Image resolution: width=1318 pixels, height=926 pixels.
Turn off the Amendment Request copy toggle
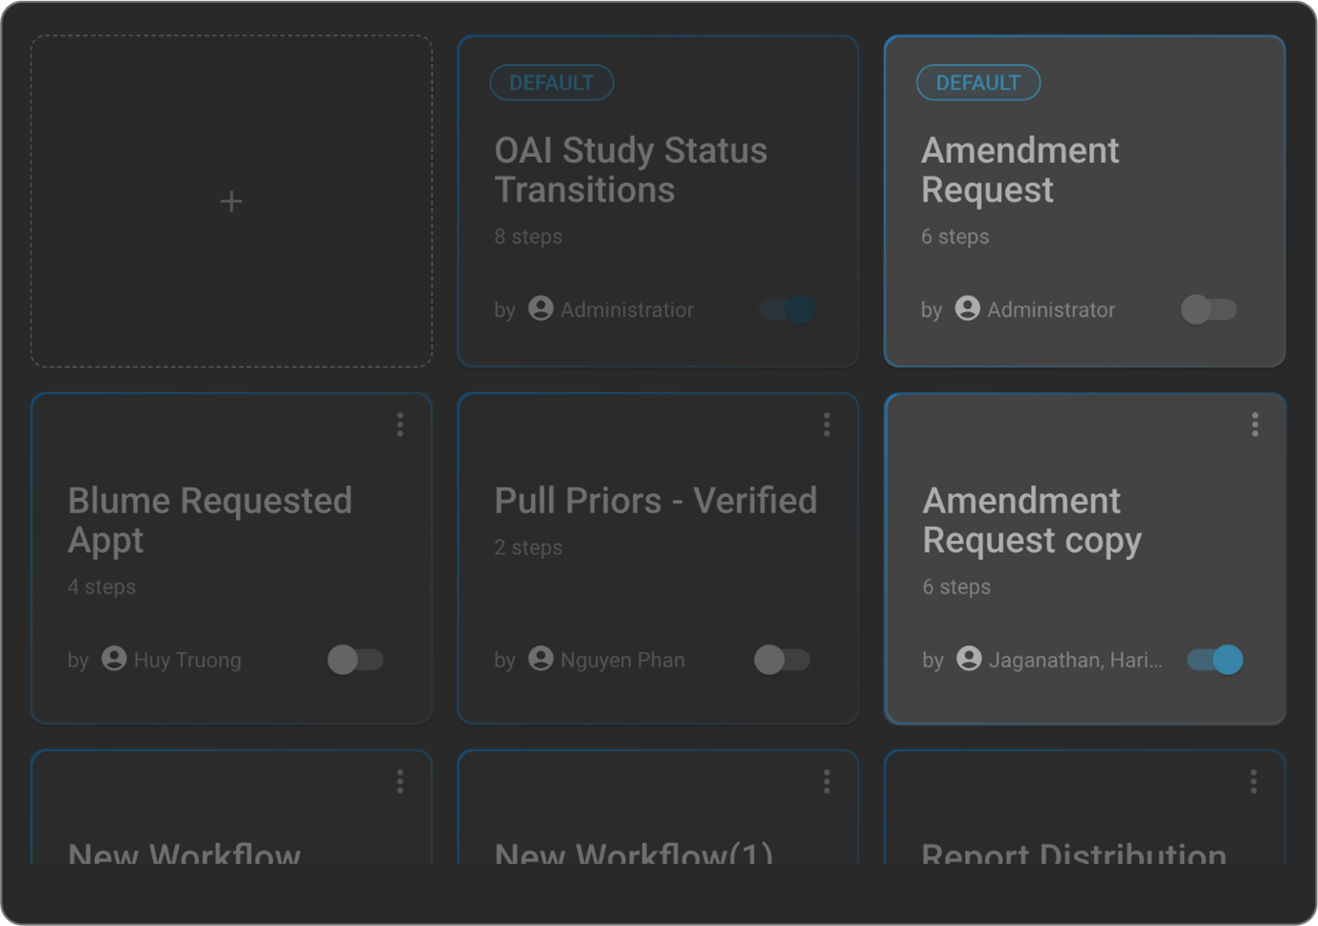pos(1215,660)
